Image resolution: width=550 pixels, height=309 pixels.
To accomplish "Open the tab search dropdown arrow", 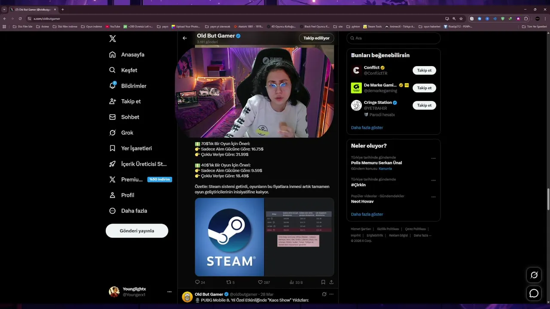I will coord(4,9).
